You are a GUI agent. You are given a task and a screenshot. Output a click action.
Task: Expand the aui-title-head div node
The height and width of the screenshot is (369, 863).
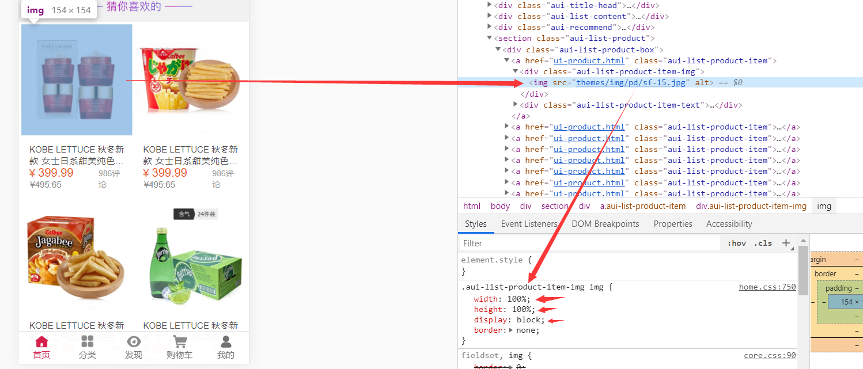coord(490,5)
